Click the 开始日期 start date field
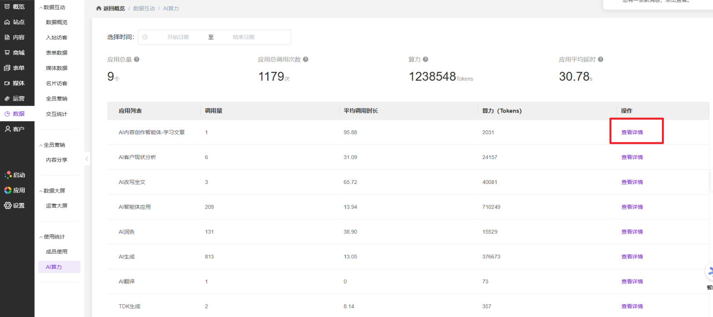The image size is (713, 317). click(178, 37)
